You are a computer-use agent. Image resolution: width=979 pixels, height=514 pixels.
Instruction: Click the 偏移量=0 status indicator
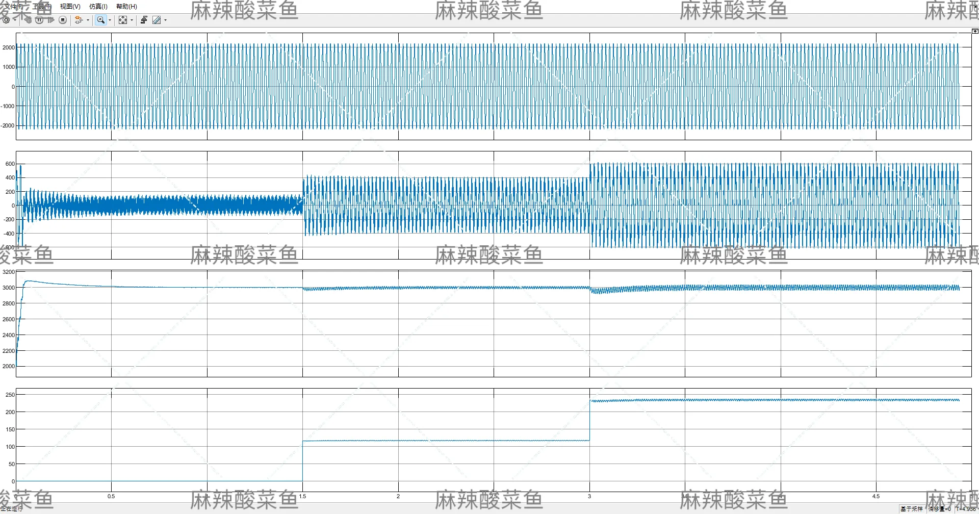[940, 508]
